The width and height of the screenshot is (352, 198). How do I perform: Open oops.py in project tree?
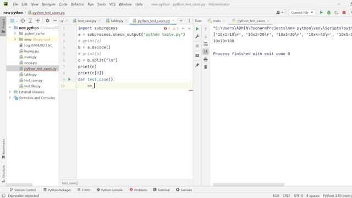pos(31,63)
